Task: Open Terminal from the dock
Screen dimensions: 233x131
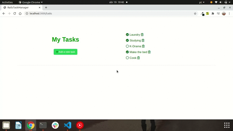Action: tap(43, 125)
